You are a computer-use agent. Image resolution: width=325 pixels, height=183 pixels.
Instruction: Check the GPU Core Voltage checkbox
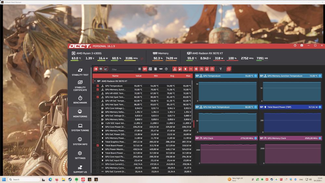point(97,108)
